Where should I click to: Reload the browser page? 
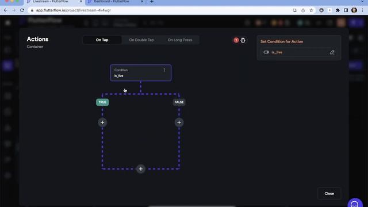point(22,10)
